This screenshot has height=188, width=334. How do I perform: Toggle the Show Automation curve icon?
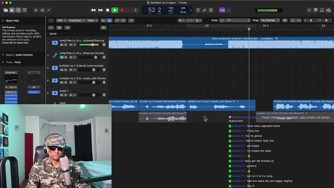tap(117, 20)
